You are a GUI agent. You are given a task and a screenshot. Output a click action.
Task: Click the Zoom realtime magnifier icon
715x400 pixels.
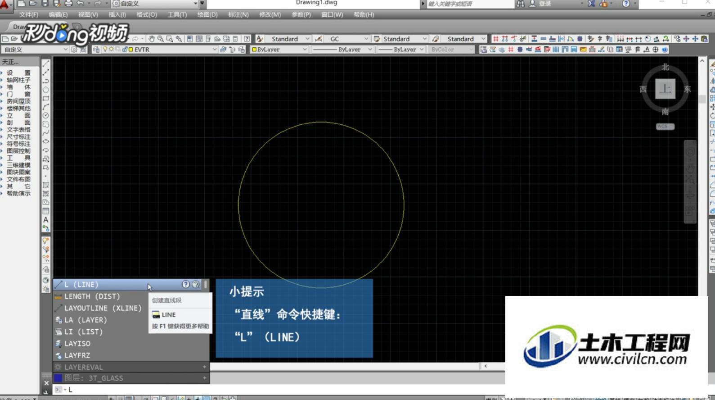point(161,39)
